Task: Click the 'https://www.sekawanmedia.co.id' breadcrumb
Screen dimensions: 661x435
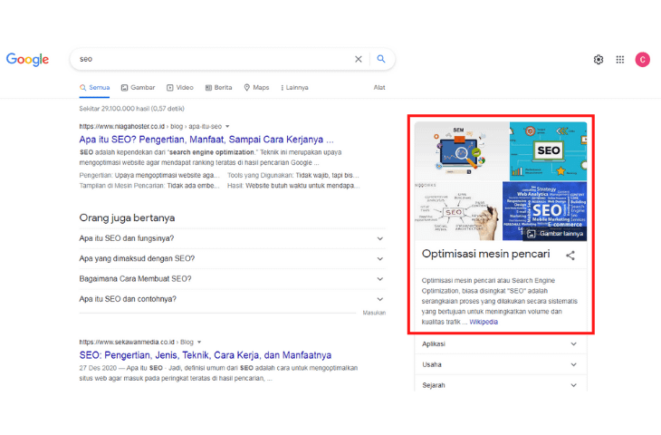Action: tap(127, 343)
